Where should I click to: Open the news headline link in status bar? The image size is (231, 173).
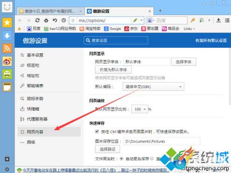tap(96, 170)
